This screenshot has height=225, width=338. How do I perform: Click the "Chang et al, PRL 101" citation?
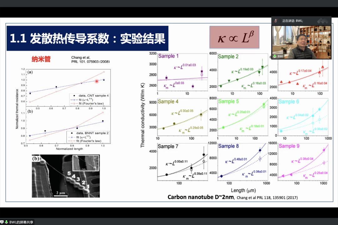[x=90, y=59]
